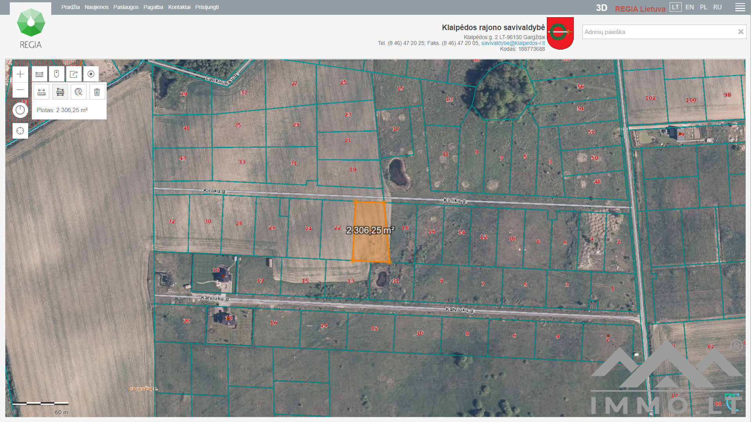Viewport: 751px width, 422px height.
Task: Click the Dargužių label on map
Action: tap(143, 388)
